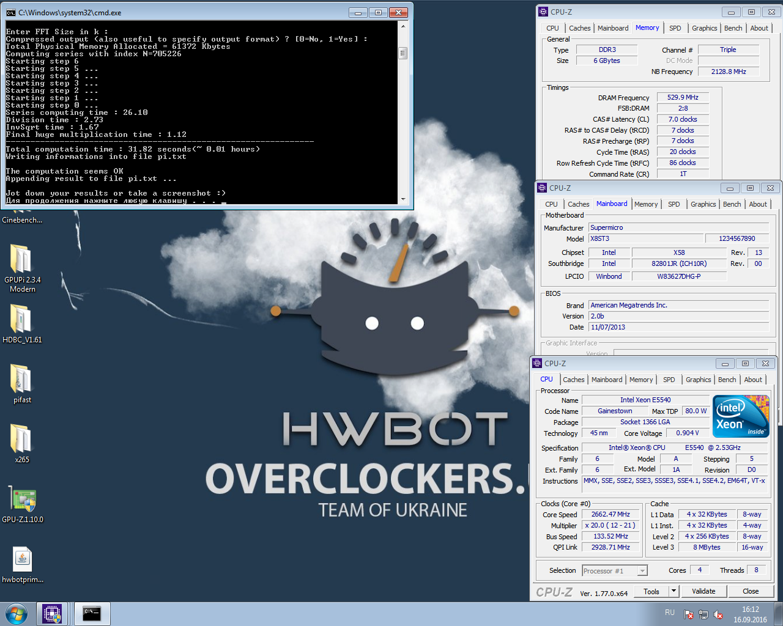Click the cmd.exe title bar system icon

pos(10,12)
